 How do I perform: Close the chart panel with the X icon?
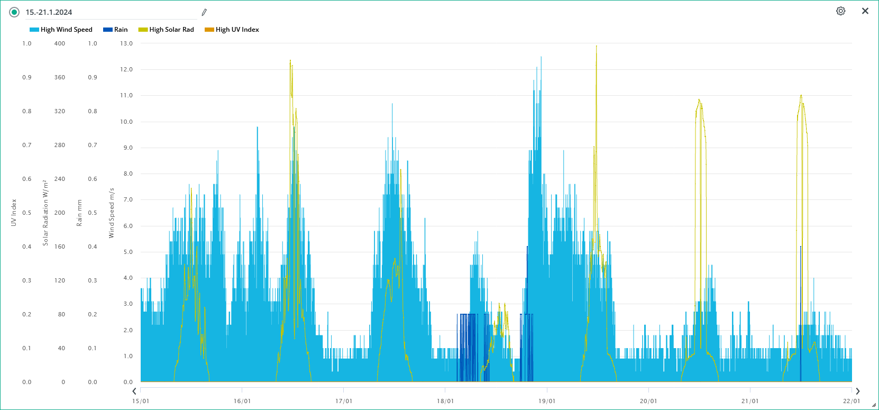pyautogui.click(x=865, y=11)
